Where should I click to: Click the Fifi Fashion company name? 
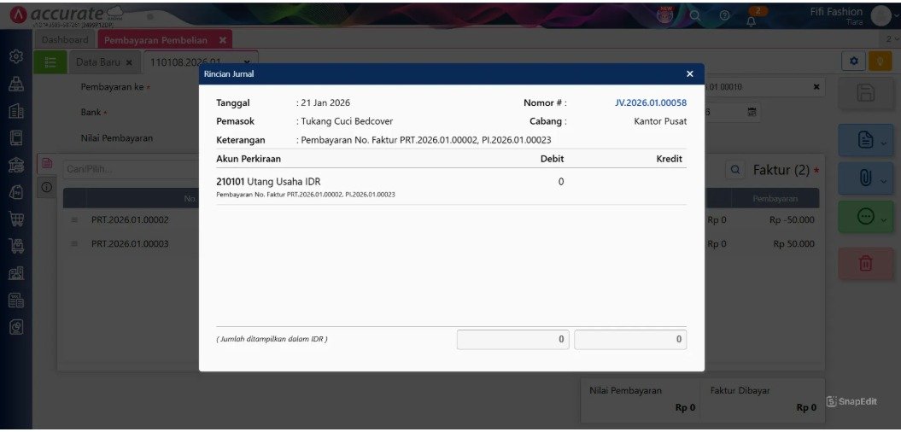[x=836, y=11]
